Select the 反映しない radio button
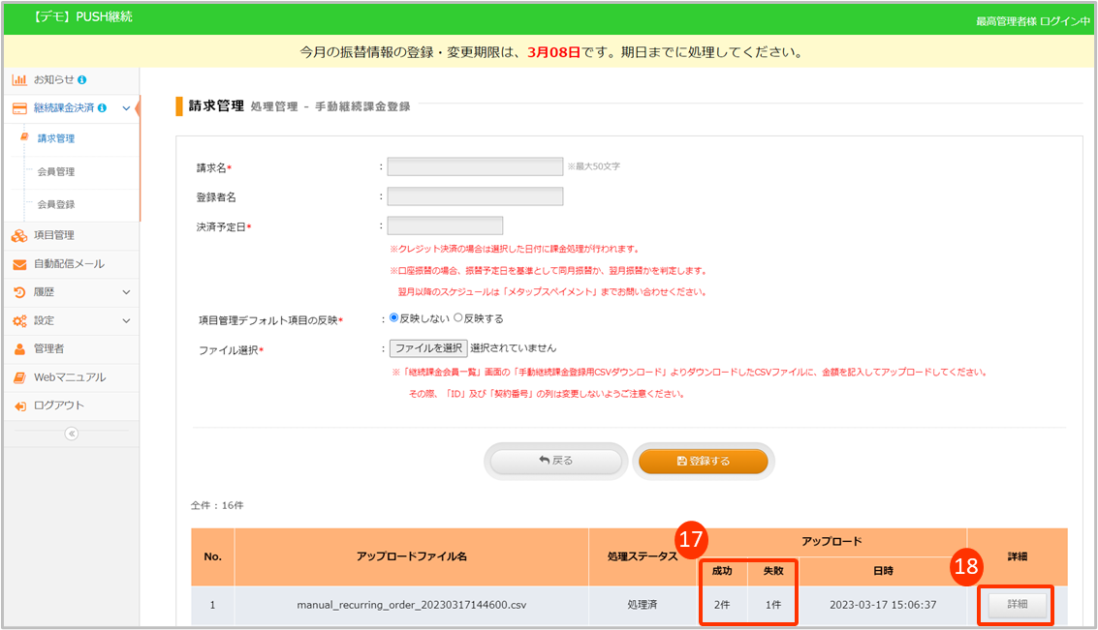 point(393,317)
